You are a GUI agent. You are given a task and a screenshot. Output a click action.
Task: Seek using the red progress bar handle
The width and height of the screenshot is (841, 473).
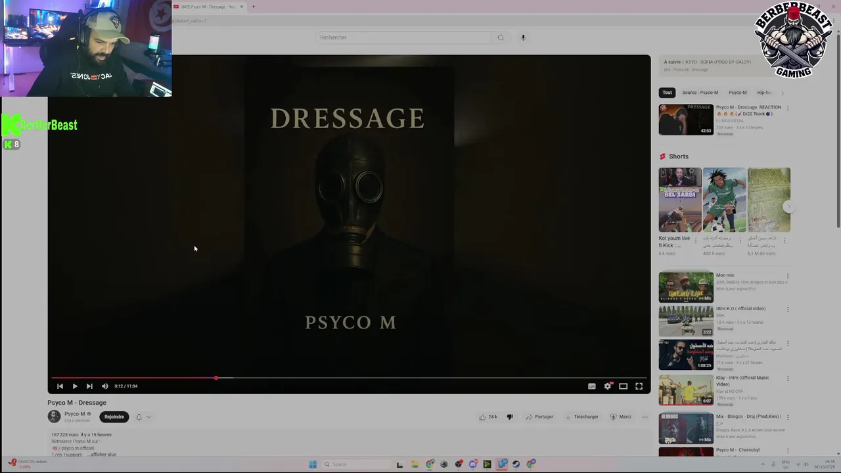(216, 378)
